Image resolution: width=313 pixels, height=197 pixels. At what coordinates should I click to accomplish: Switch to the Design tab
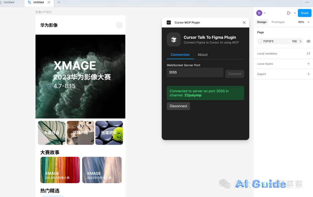(x=262, y=22)
